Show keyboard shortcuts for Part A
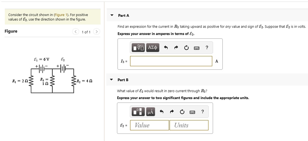 click(197, 48)
